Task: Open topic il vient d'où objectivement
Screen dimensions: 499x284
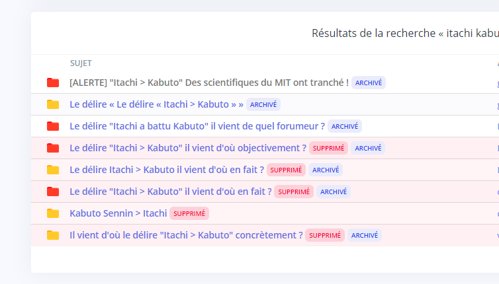Action: (x=188, y=148)
